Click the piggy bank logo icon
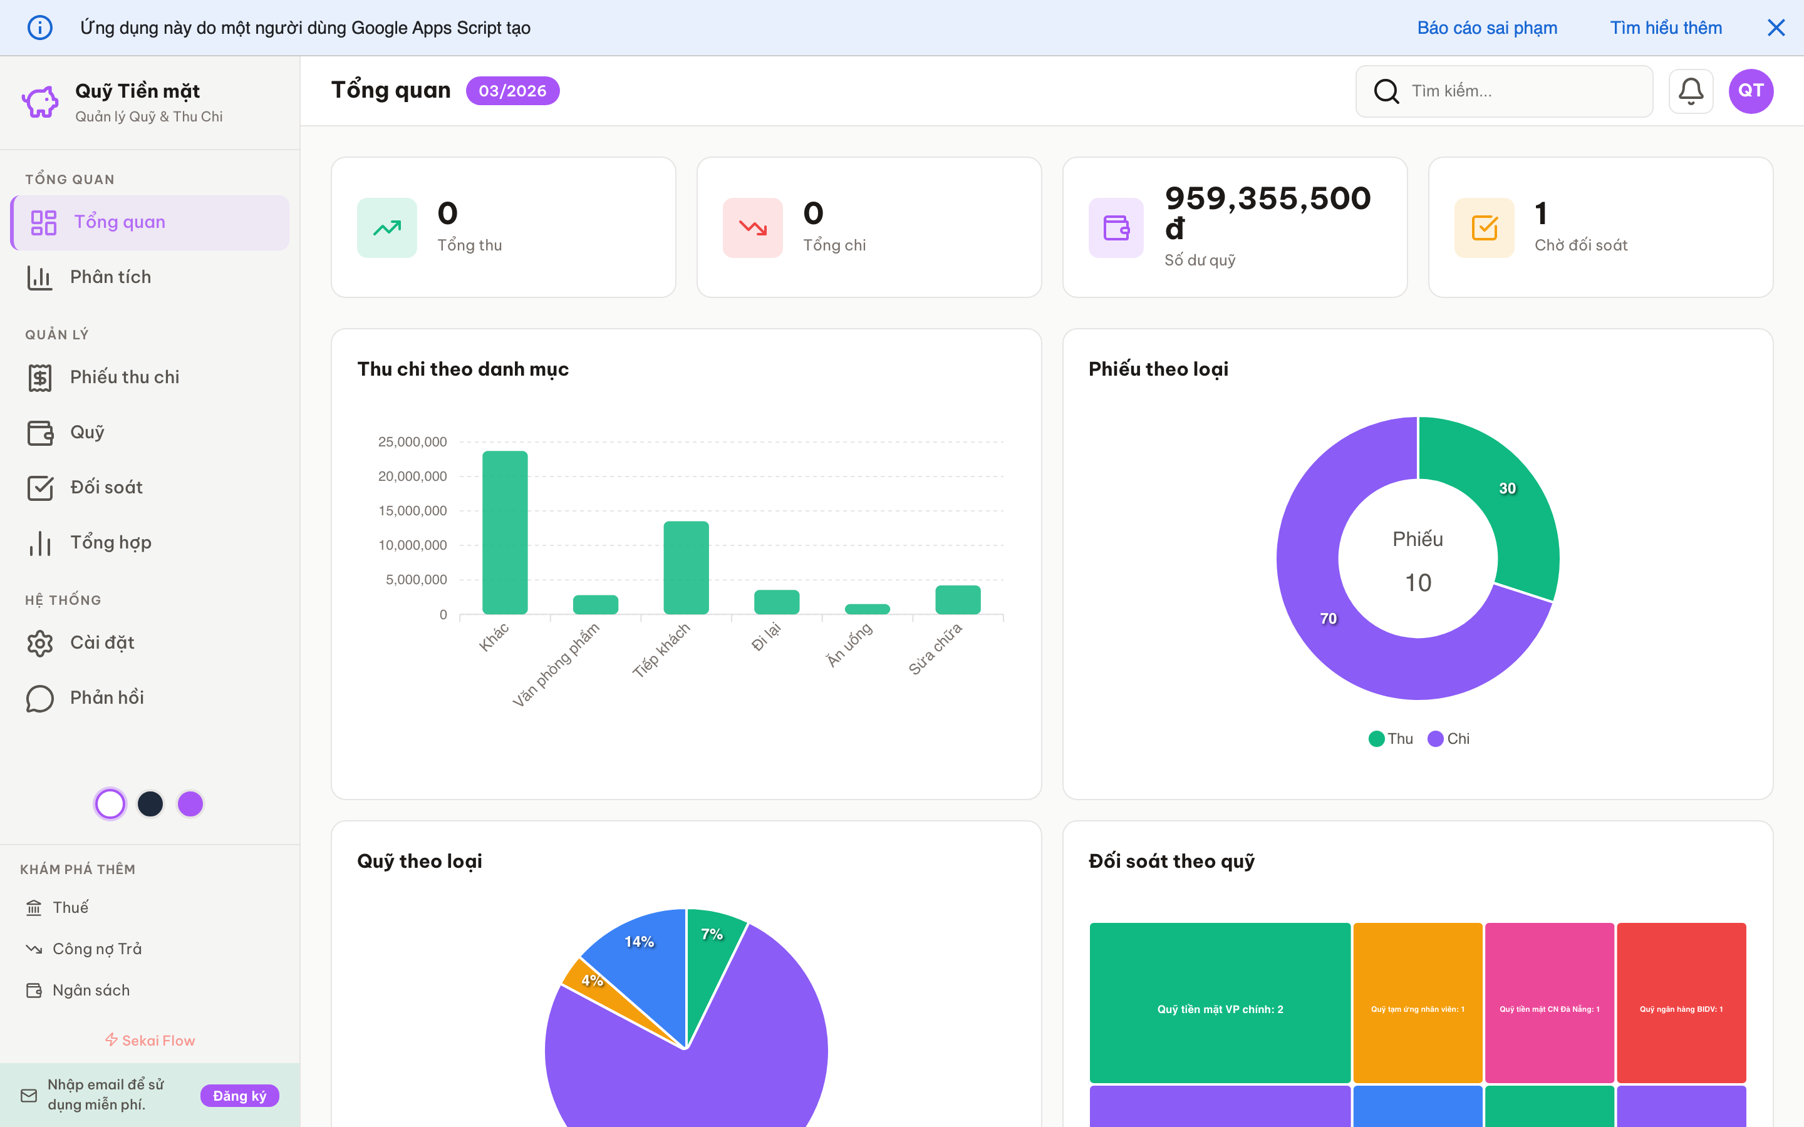The height and width of the screenshot is (1127, 1804). [x=40, y=101]
